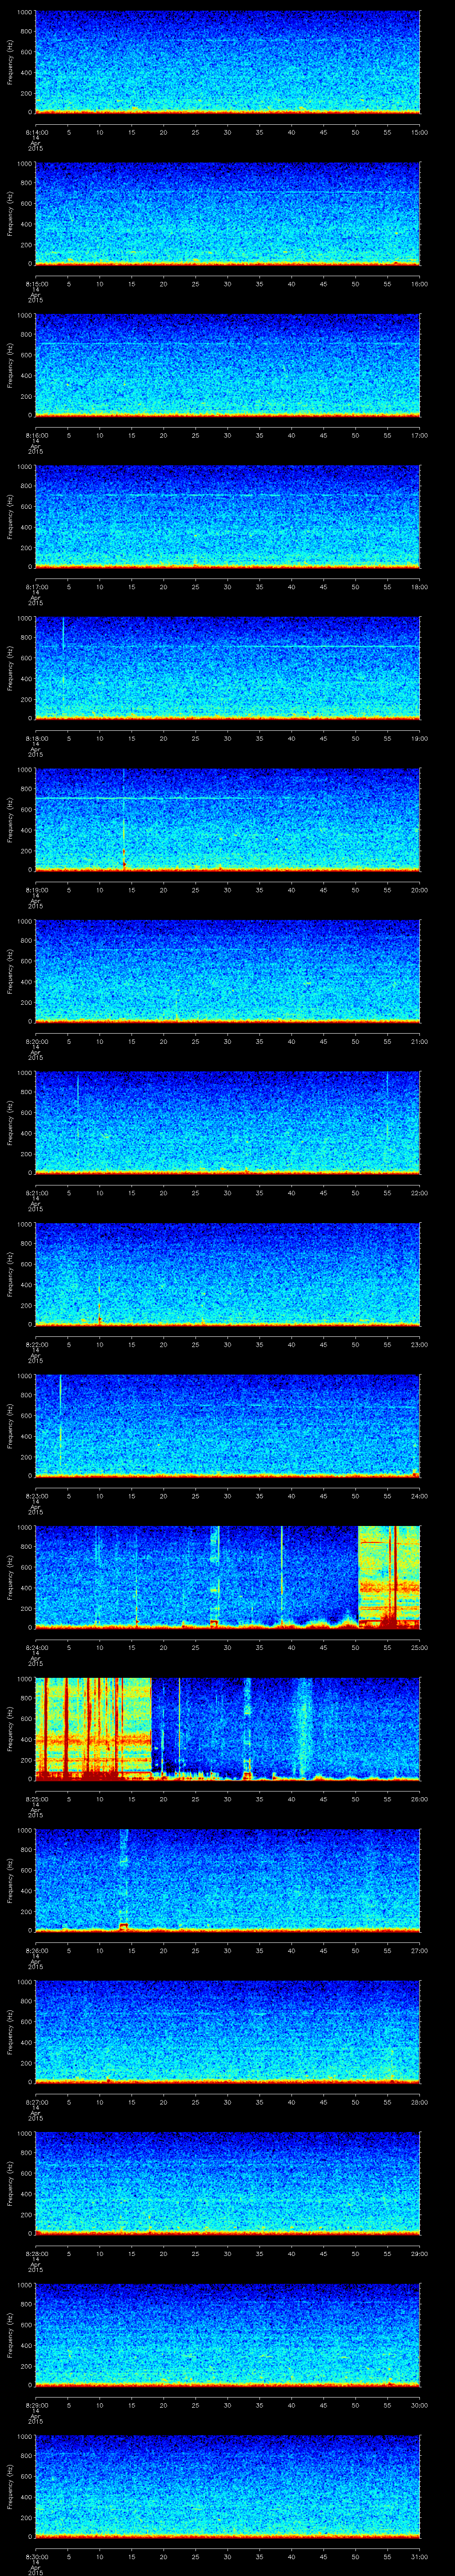Select the 28:00 end time label
455x2576 pixels.
pyautogui.click(x=420, y=2102)
